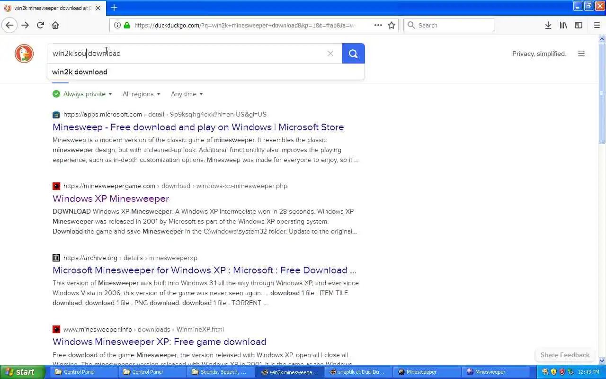Switch to first Minesweeper taskbar window
The width and height of the screenshot is (606, 379).
click(x=428, y=372)
